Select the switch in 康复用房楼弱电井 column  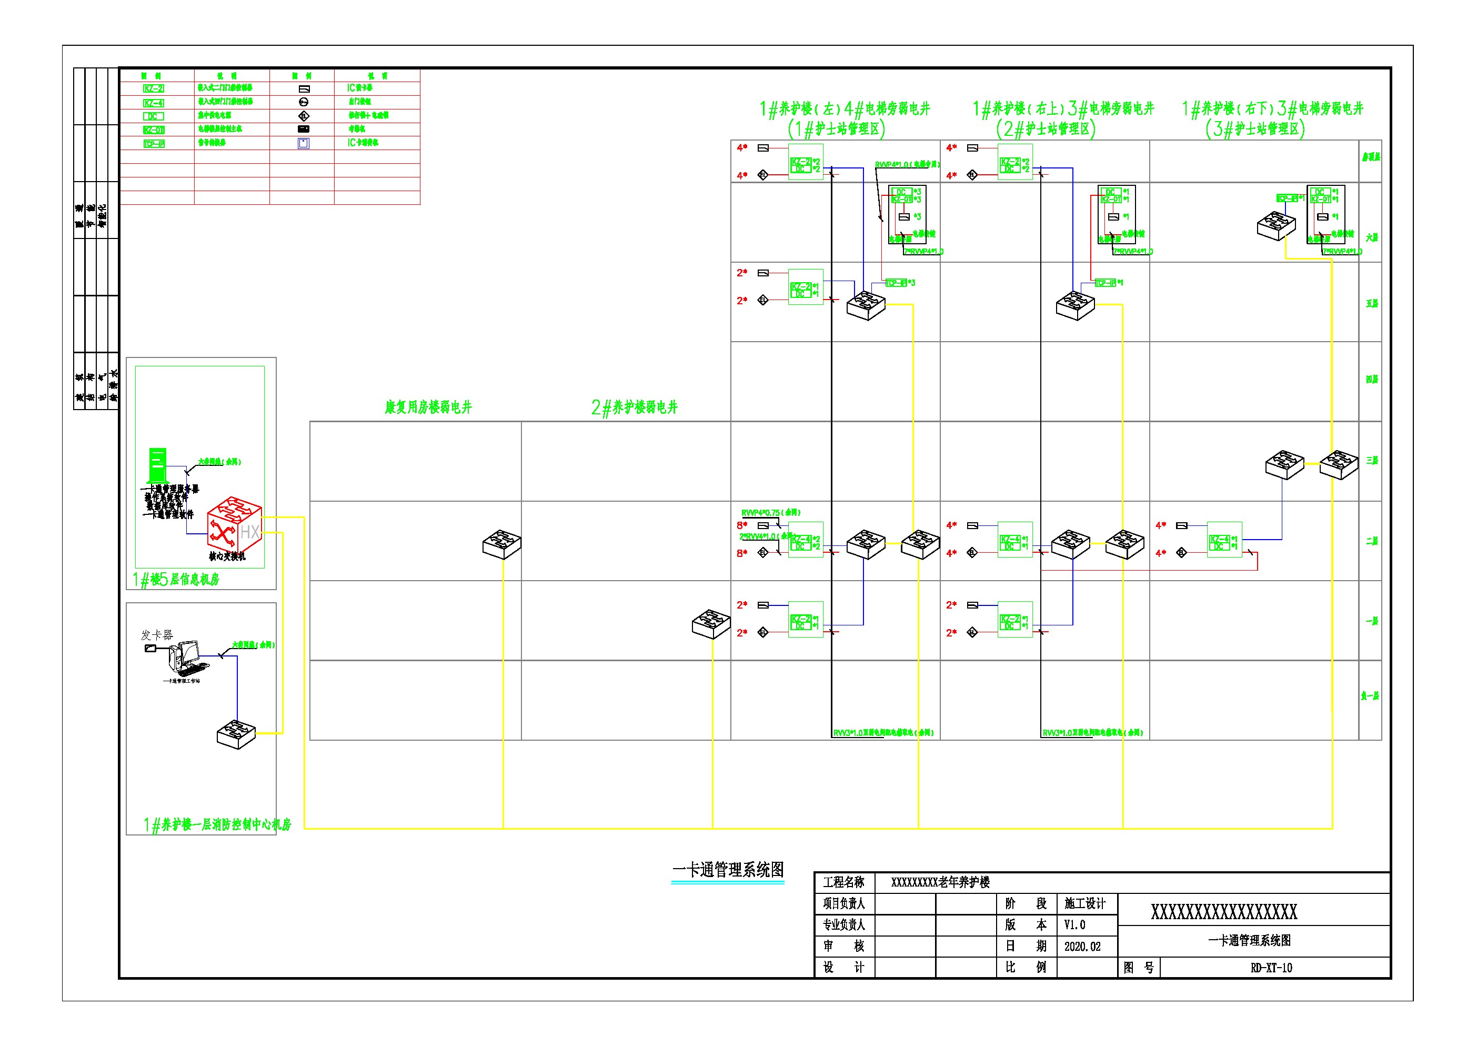tap(502, 544)
